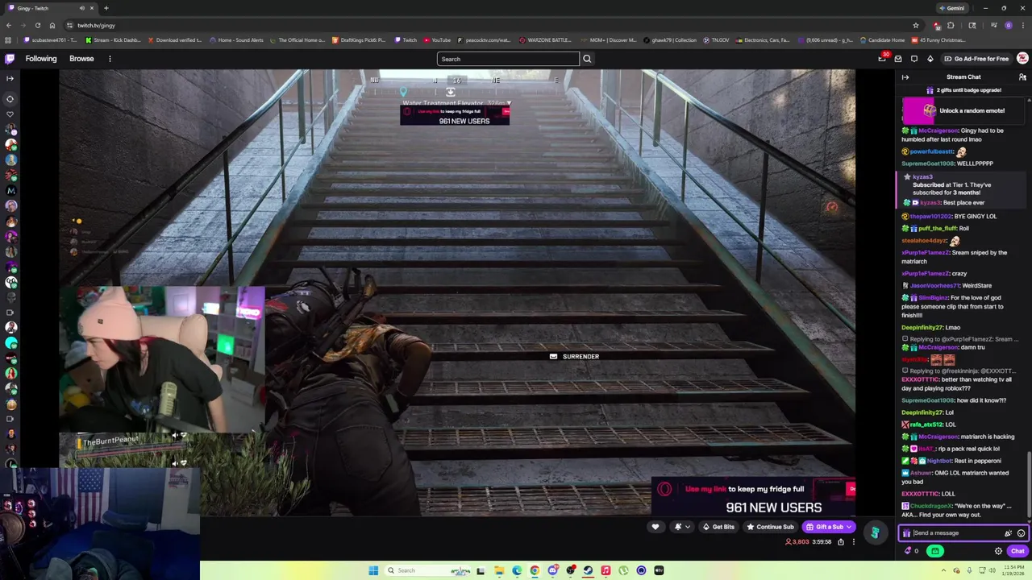
Task: Open the TN.GOV bookmark
Action: [717, 39]
